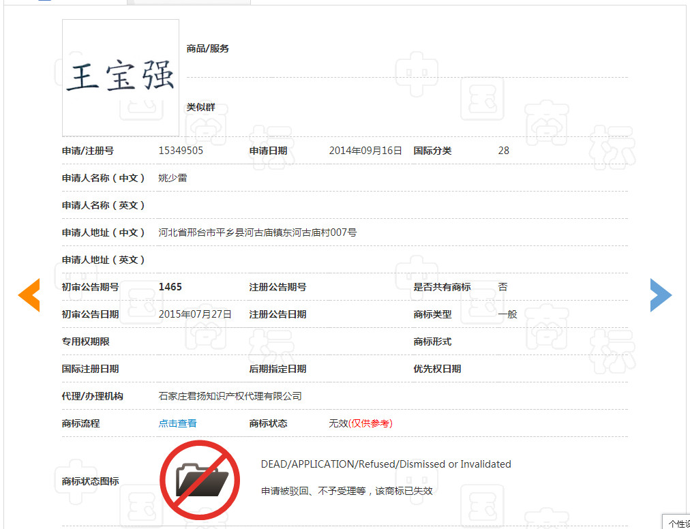Click international class value 28
Image resolution: width=690 pixels, height=529 pixels.
(x=503, y=151)
